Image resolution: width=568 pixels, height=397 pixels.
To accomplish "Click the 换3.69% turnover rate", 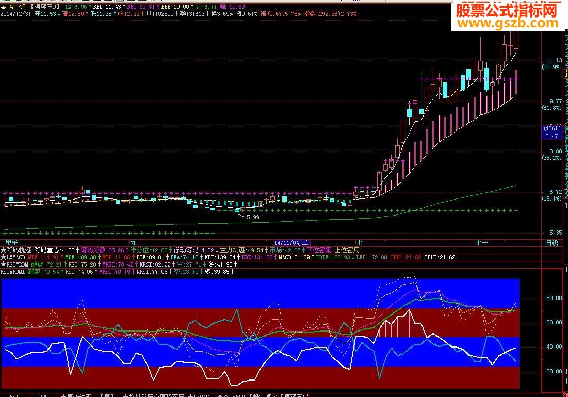I will pos(222,14).
